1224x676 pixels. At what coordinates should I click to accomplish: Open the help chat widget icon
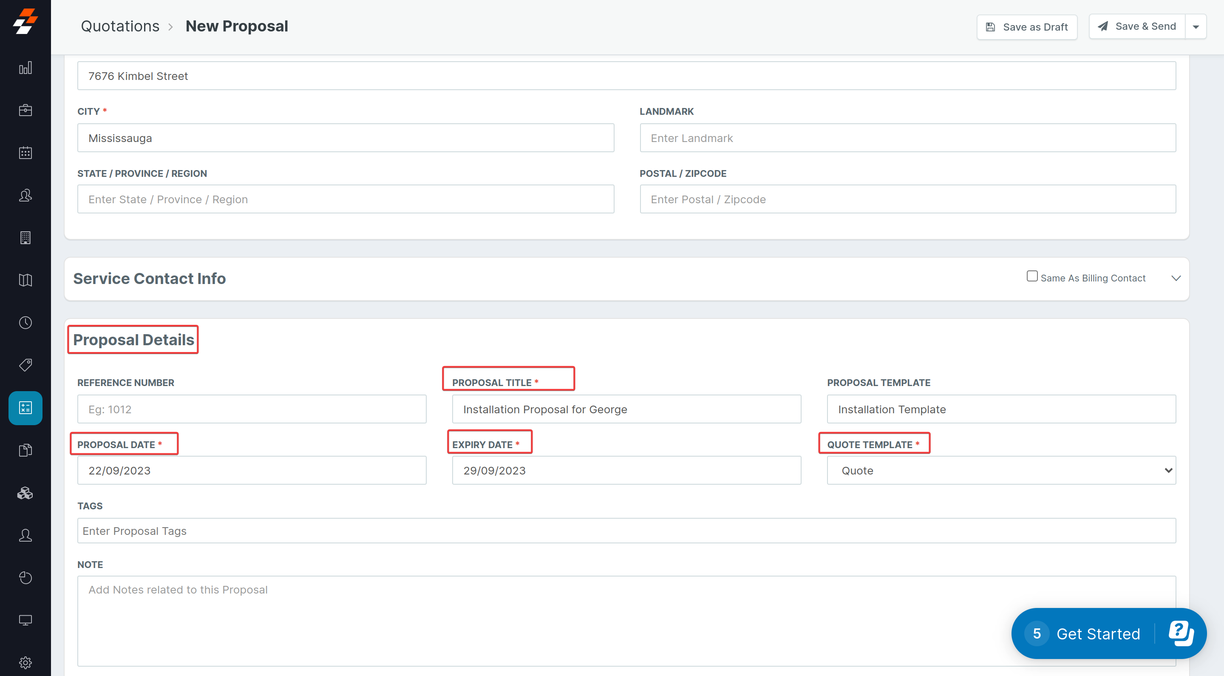pos(1181,633)
